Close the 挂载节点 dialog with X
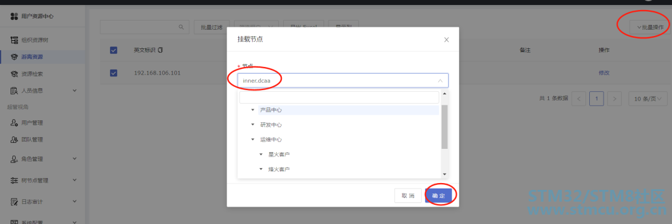 point(446,39)
